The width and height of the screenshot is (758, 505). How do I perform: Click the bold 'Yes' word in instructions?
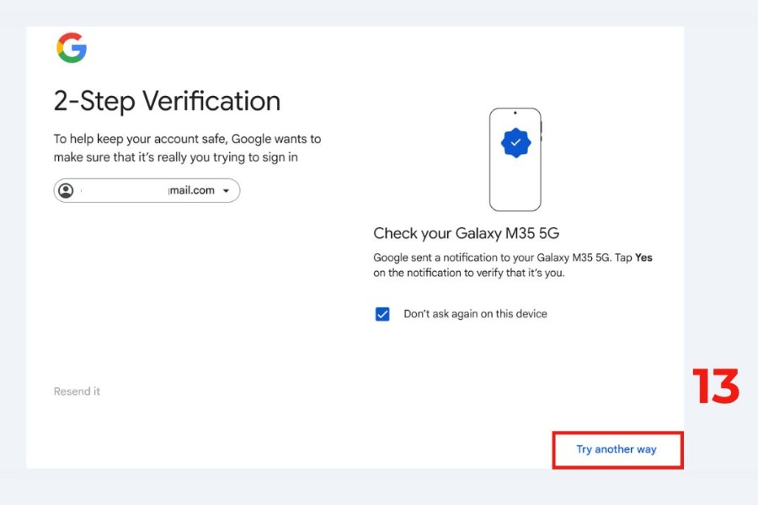pos(643,258)
